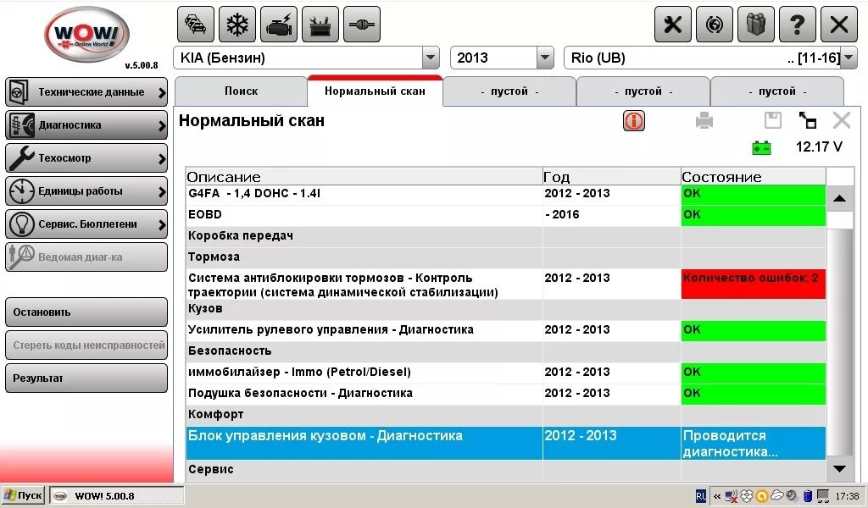Viewport: 868px width, 508px height.
Task: Open the second пустой tab
Action: coord(643,91)
